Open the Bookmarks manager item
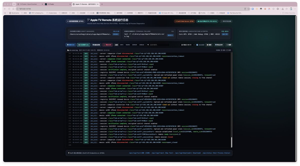The image size is (300, 166). (14, 13)
